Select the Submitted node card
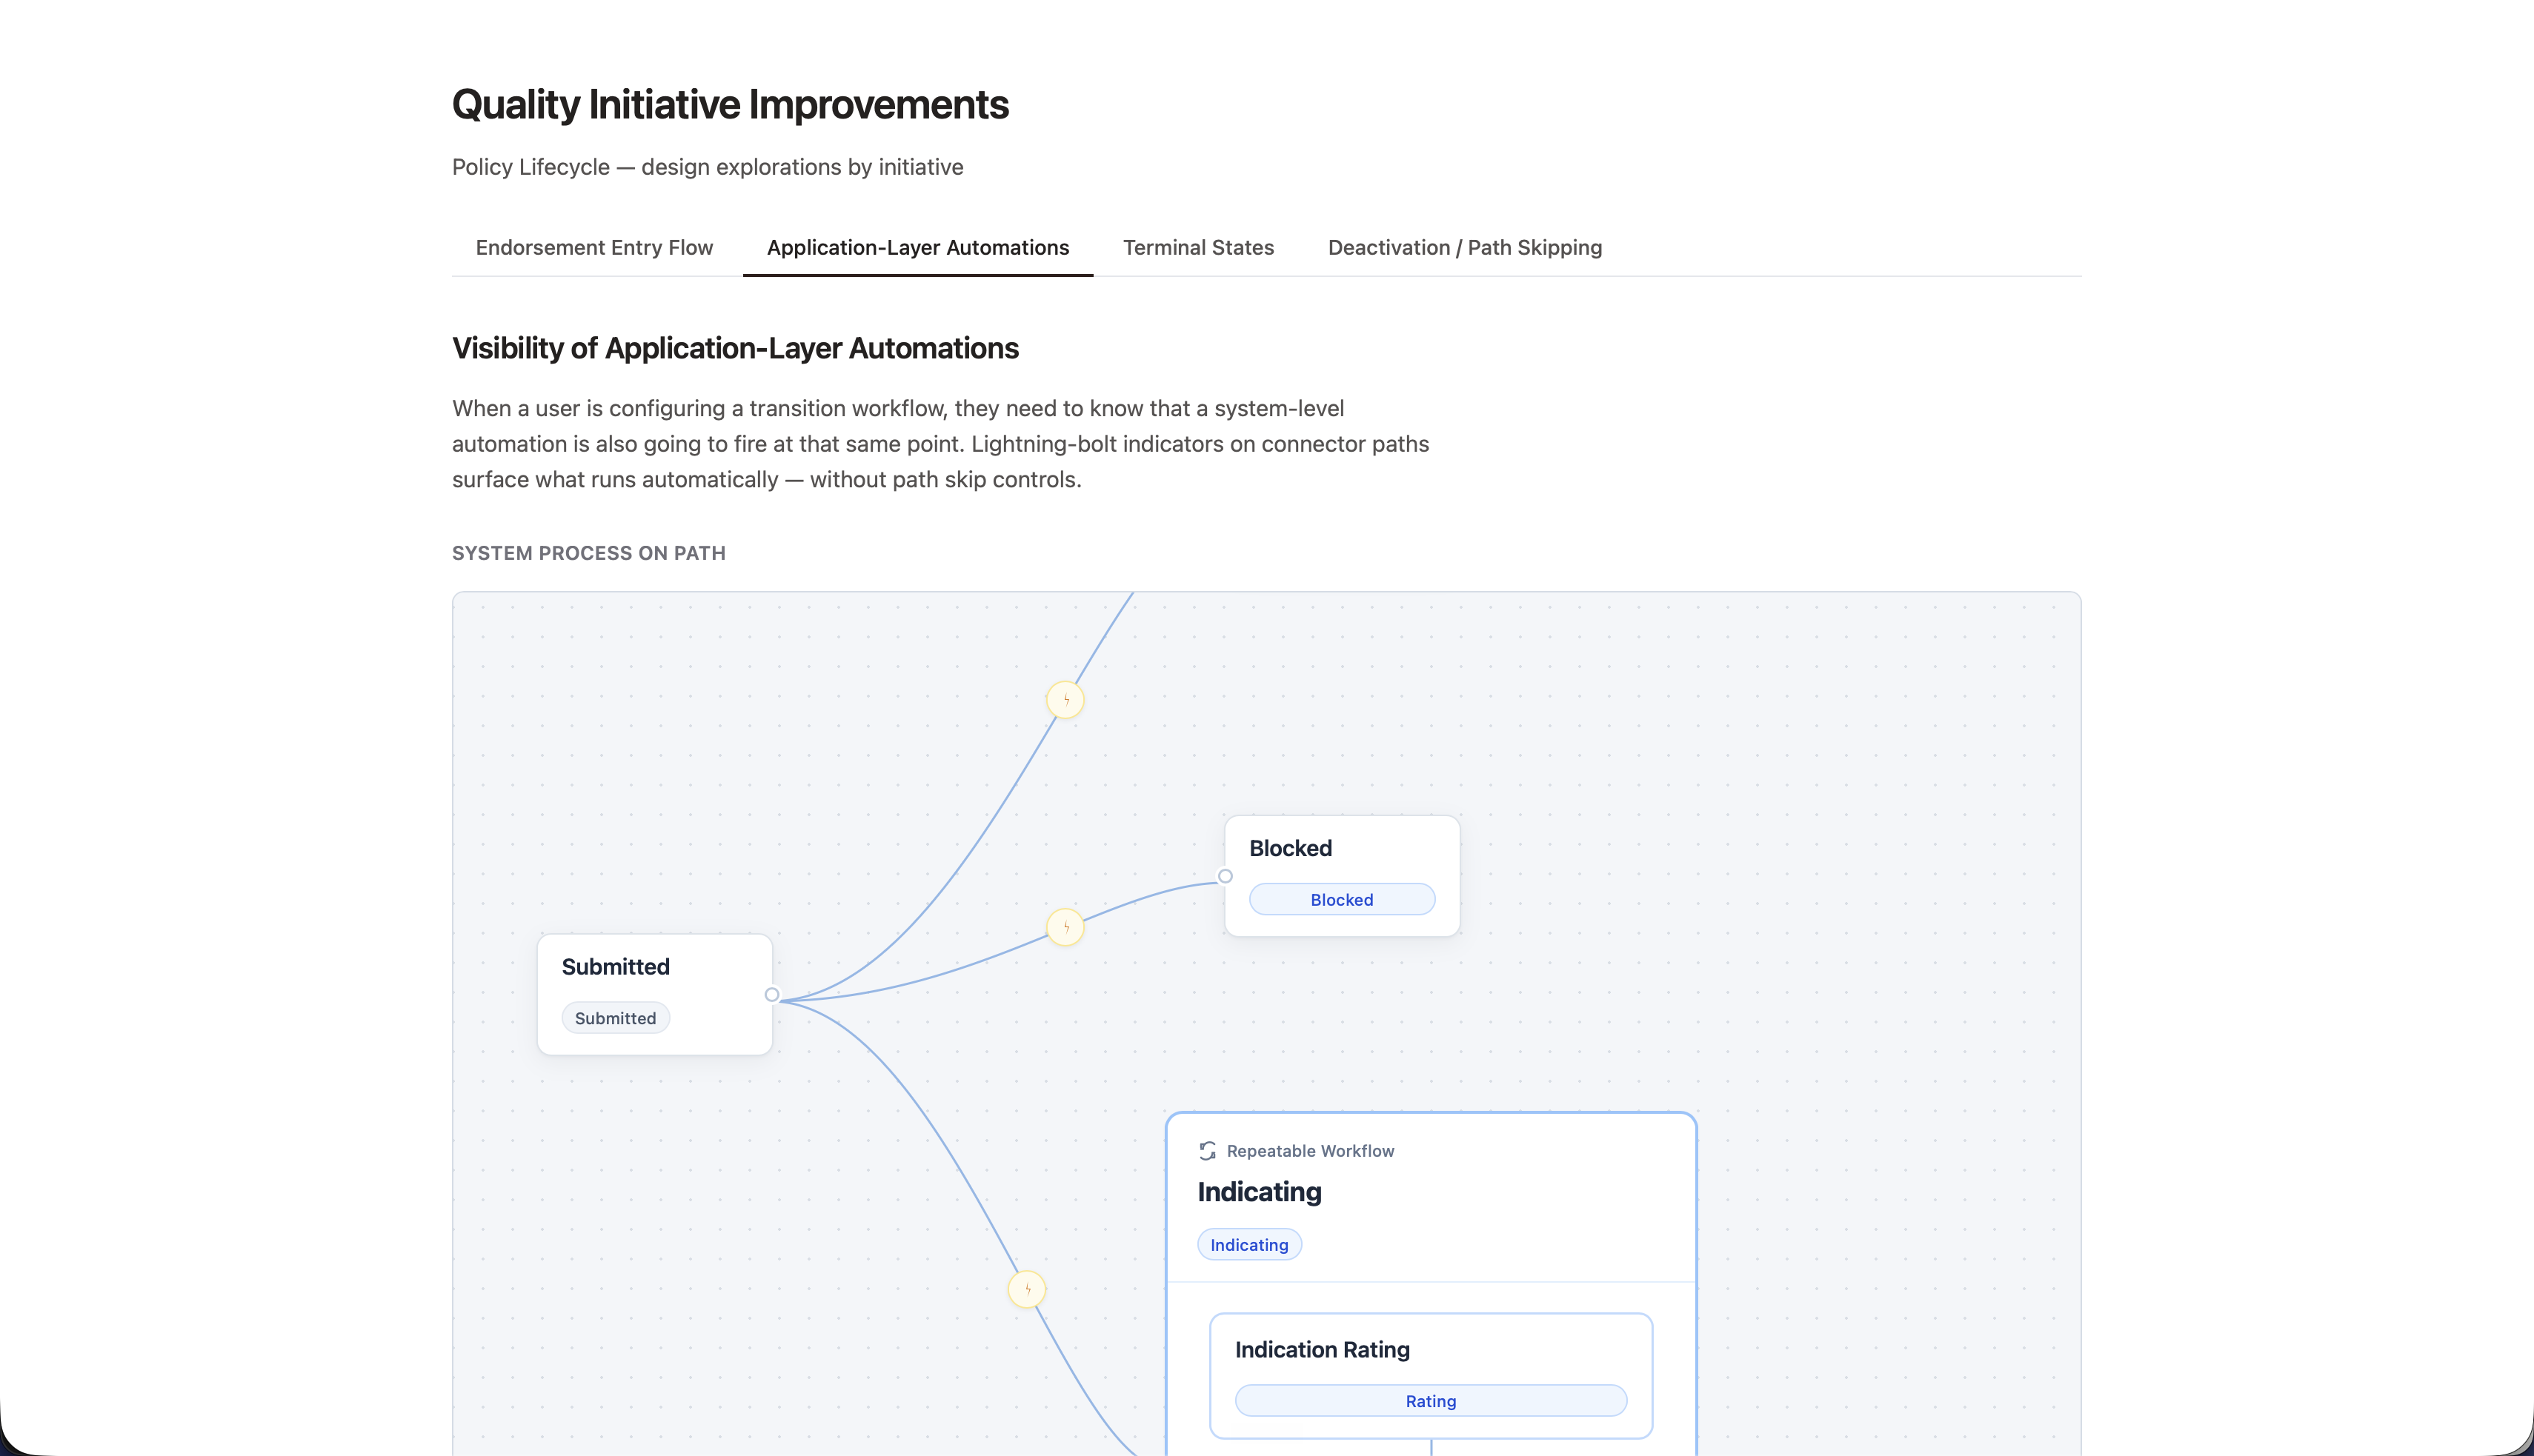2534x1456 pixels. 655,994
